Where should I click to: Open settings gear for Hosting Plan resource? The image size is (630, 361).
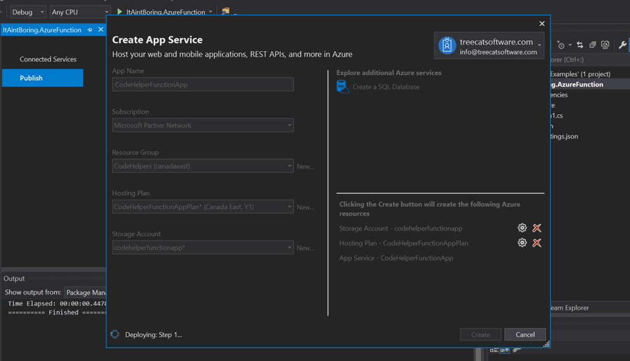point(522,243)
